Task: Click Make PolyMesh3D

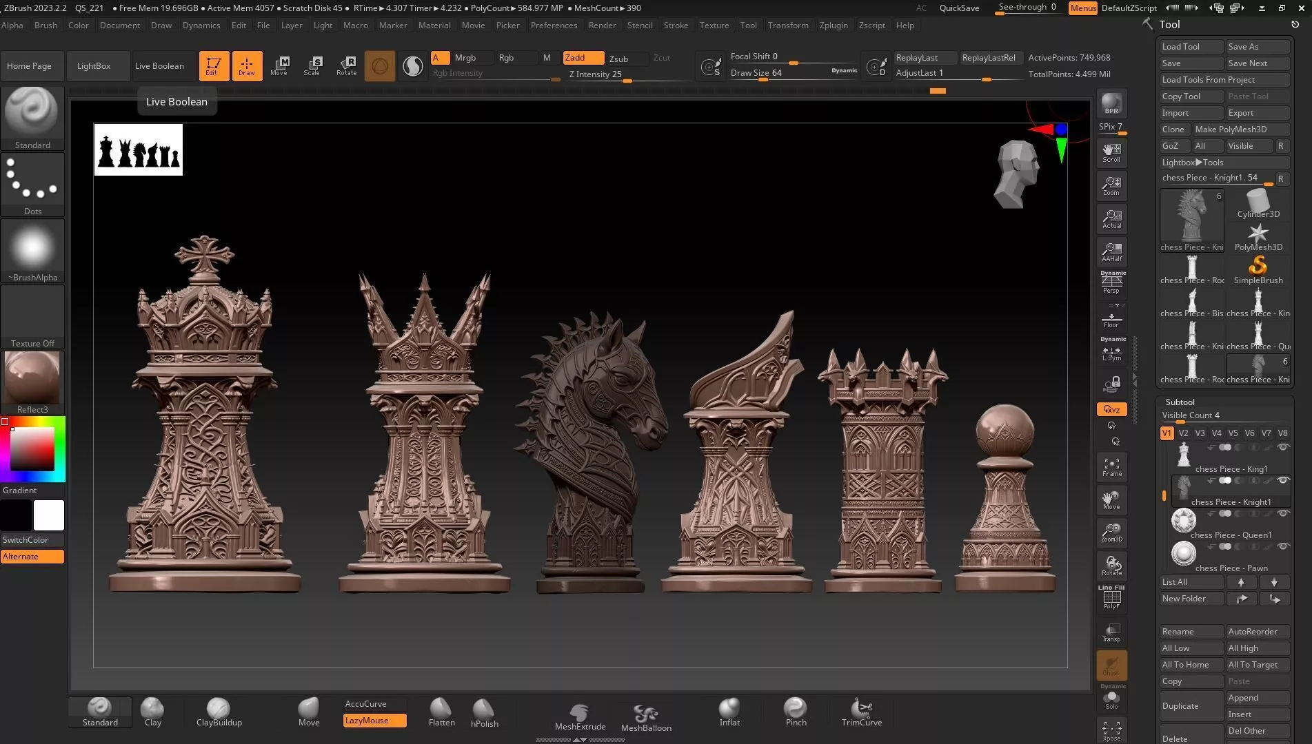Action: [x=1241, y=130]
